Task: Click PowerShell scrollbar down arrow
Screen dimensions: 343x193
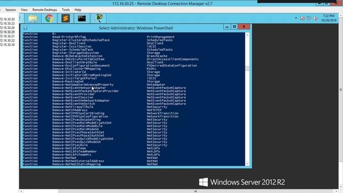Action: click(247, 164)
